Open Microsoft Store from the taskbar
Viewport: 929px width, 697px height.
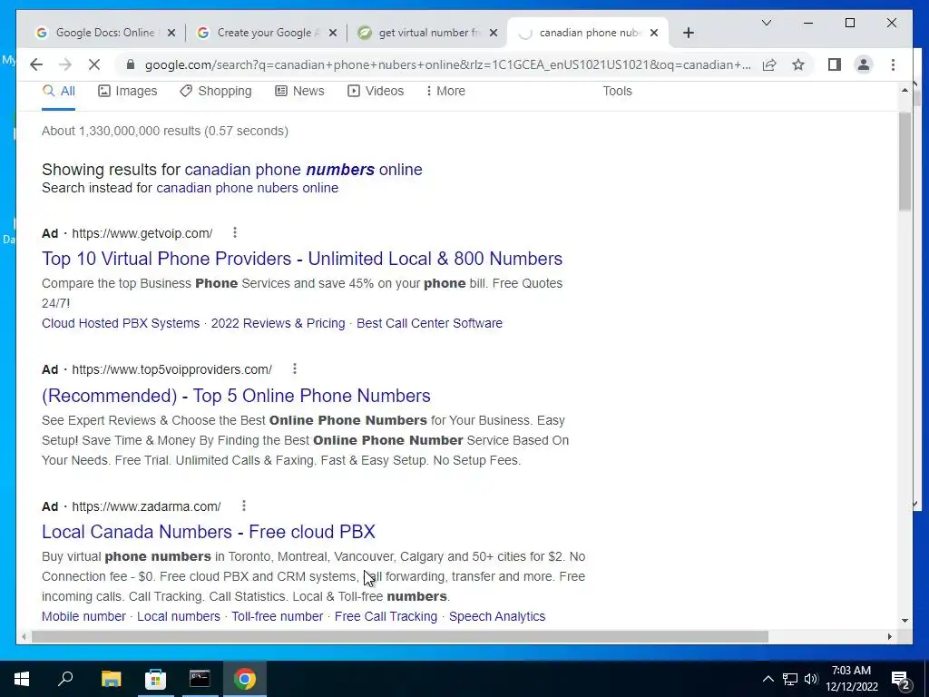click(155, 679)
